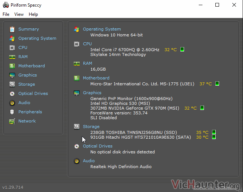Click the Graphics heading link in the summary
This screenshot has width=243, height=192.
click(x=92, y=93)
